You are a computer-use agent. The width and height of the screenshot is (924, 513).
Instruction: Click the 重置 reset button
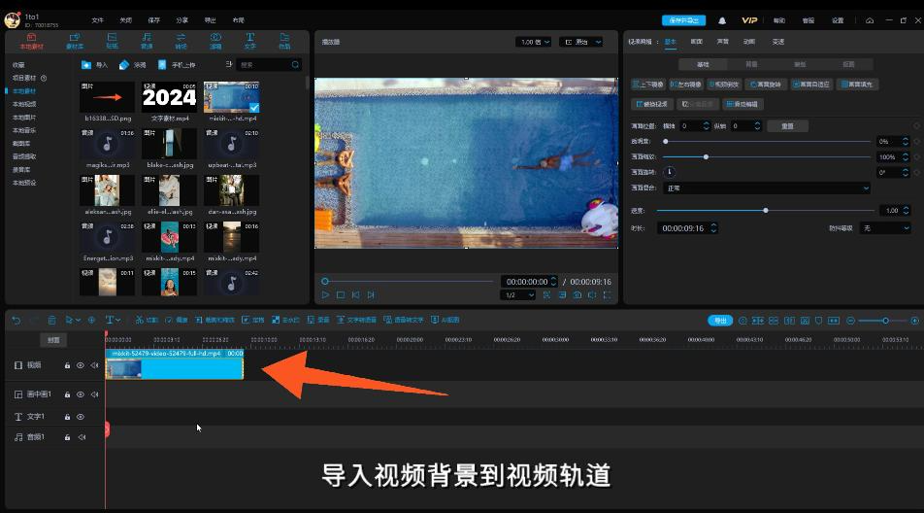[787, 126]
